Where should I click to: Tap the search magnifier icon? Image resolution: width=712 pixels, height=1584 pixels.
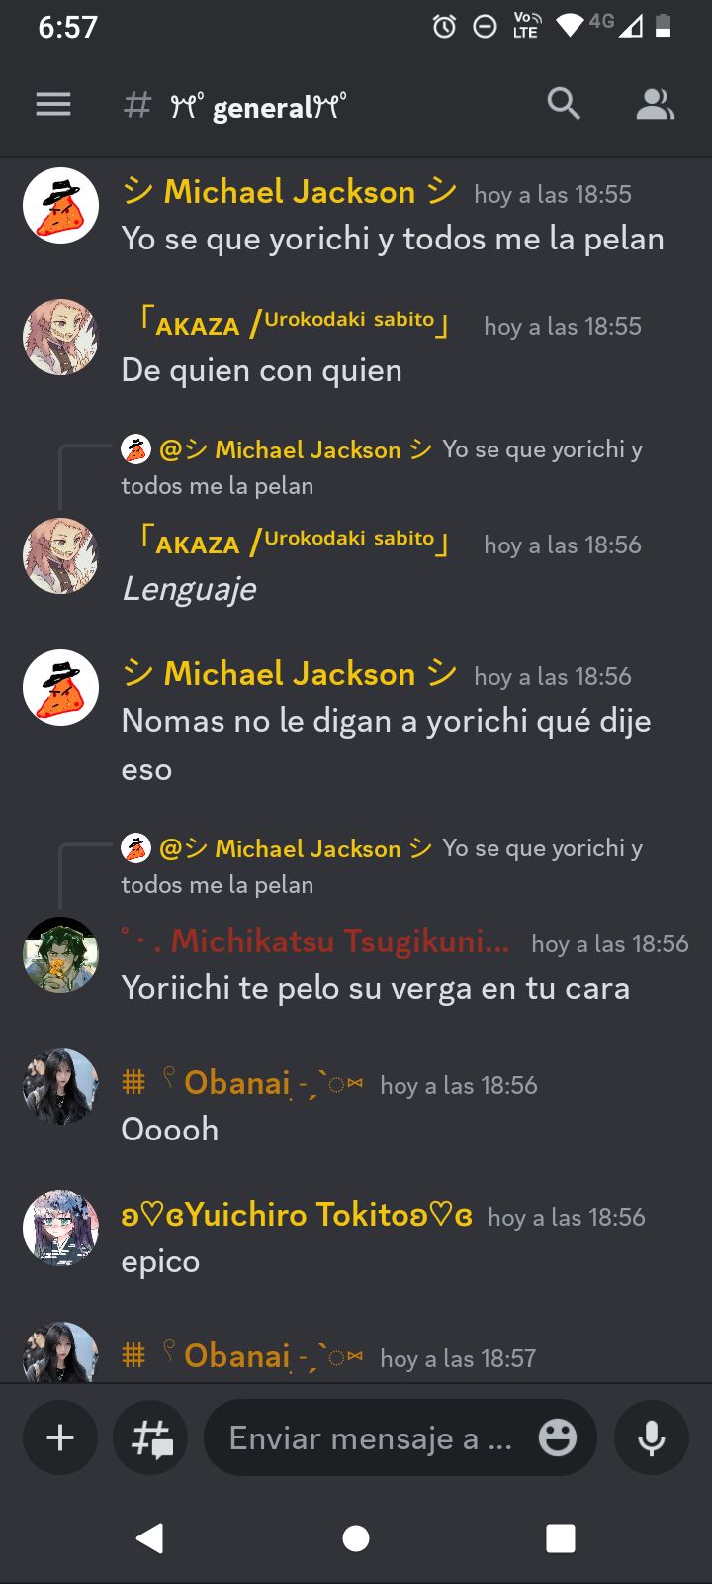pyautogui.click(x=564, y=103)
